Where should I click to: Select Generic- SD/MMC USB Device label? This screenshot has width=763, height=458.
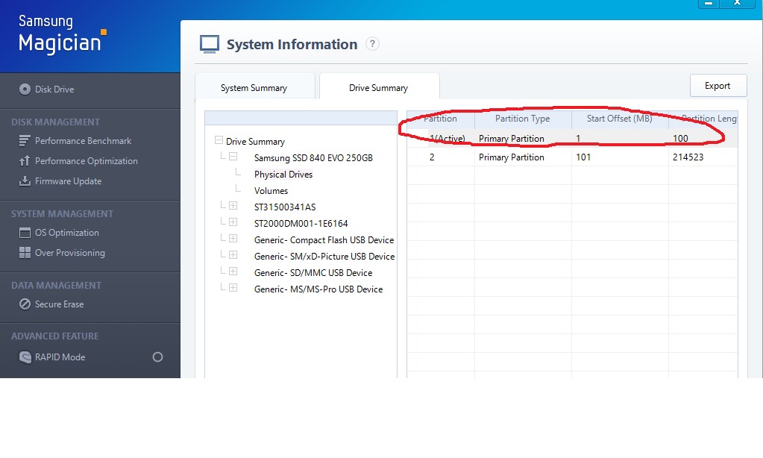[x=313, y=272]
